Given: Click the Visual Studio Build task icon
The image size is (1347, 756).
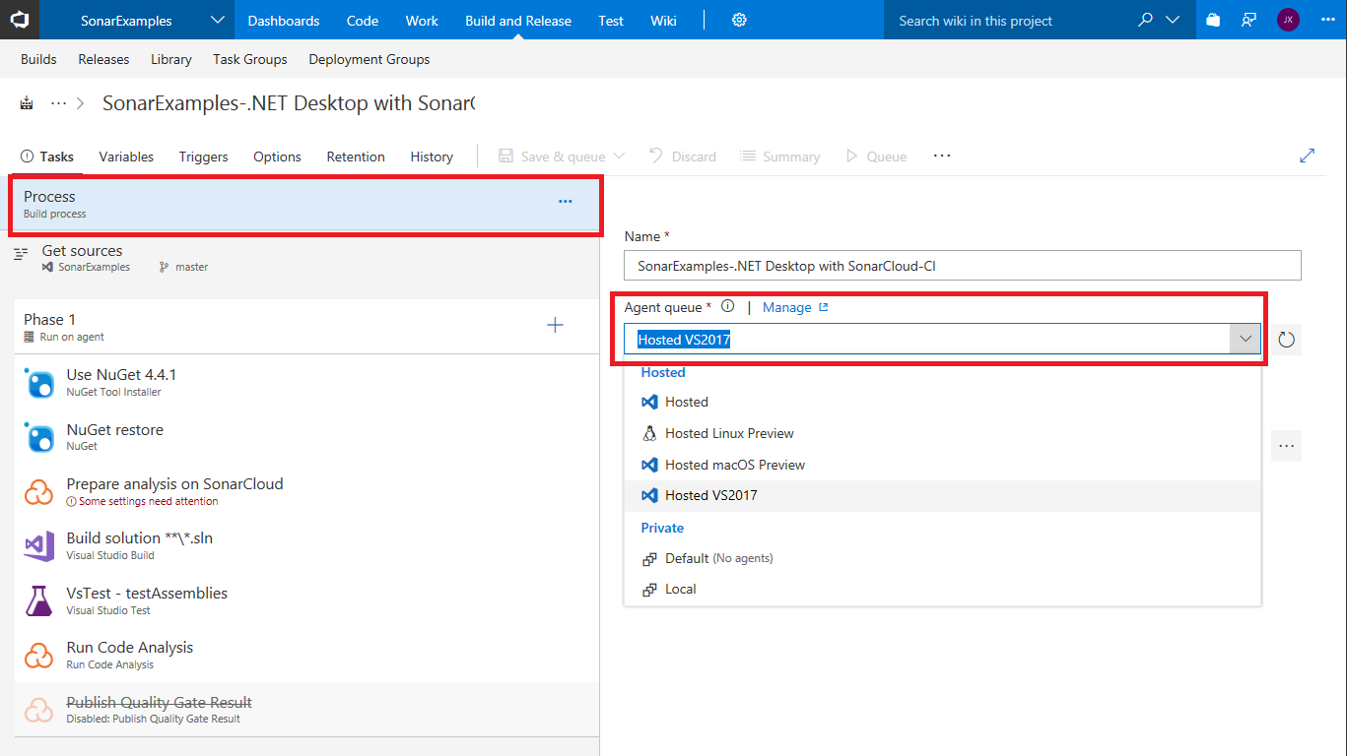Looking at the screenshot, I should pos(39,546).
